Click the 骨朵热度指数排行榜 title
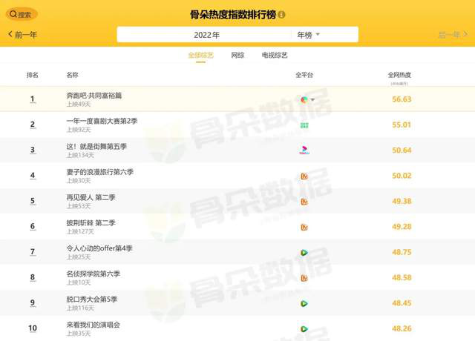The width and height of the screenshot is (475, 341). (x=233, y=15)
